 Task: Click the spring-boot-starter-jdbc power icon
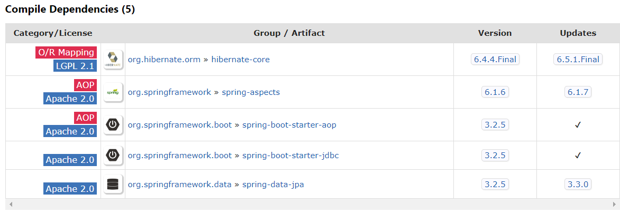click(113, 155)
